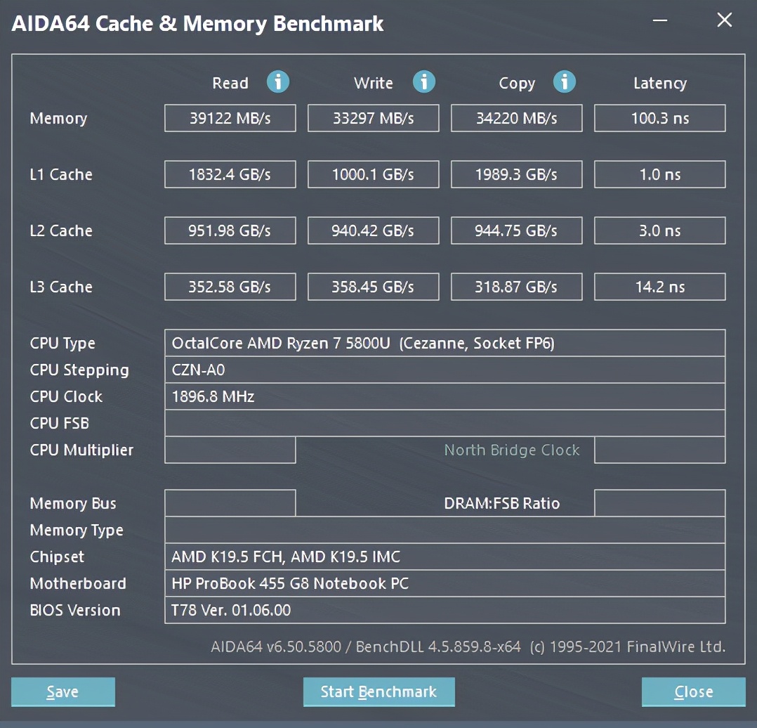Select the Memory Read result field
Viewport: 757px width, 728px height.
tap(230, 118)
